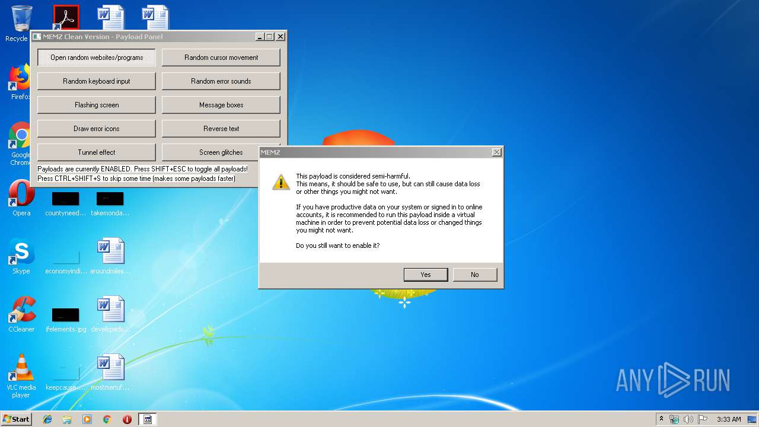
Task: Open the Action Center flag icon
Action: 703,419
